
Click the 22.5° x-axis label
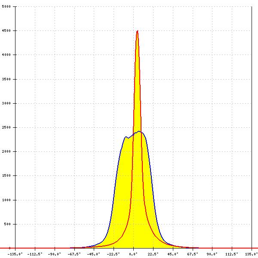pos(153,254)
